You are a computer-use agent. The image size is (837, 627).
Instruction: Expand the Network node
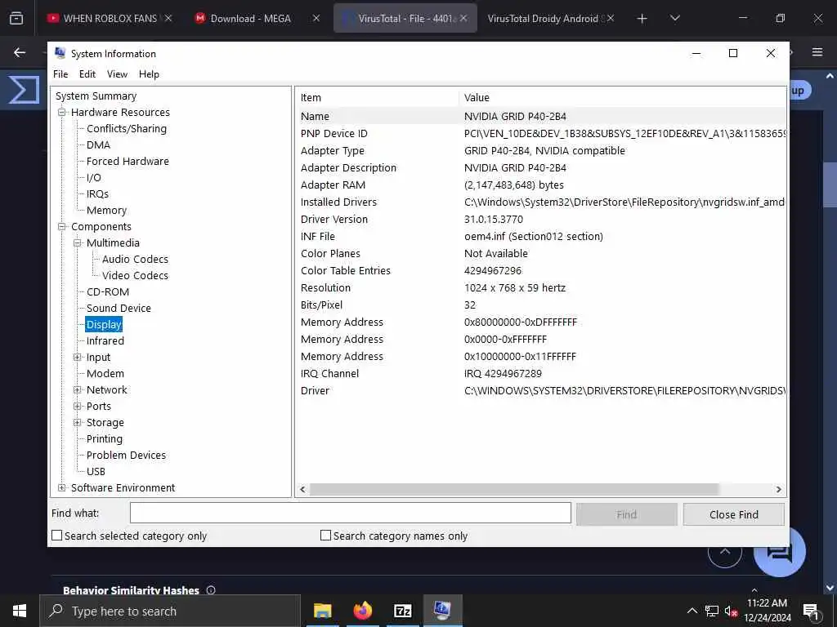pos(78,389)
